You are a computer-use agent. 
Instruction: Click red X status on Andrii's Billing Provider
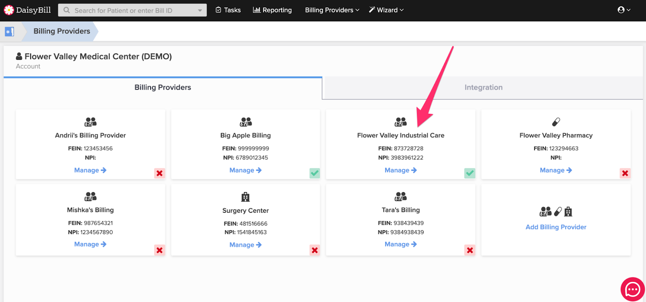tap(159, 173)
